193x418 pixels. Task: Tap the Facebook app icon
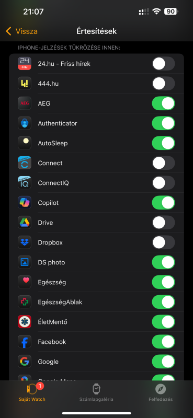pos(25,342)
